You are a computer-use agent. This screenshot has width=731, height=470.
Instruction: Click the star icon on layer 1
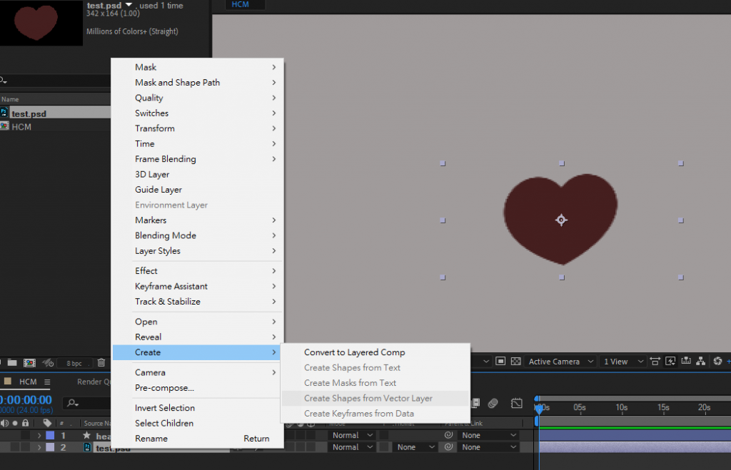[86, 436]
